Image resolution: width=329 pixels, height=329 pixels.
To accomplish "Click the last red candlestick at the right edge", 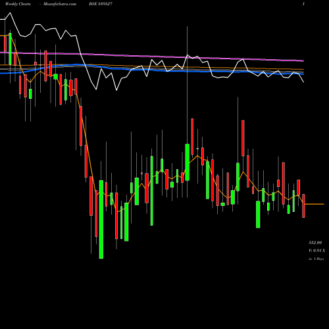I will (303, 206).
